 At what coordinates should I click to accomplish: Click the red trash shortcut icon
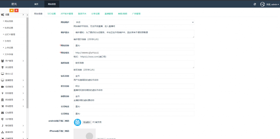(x=16, y=10)
